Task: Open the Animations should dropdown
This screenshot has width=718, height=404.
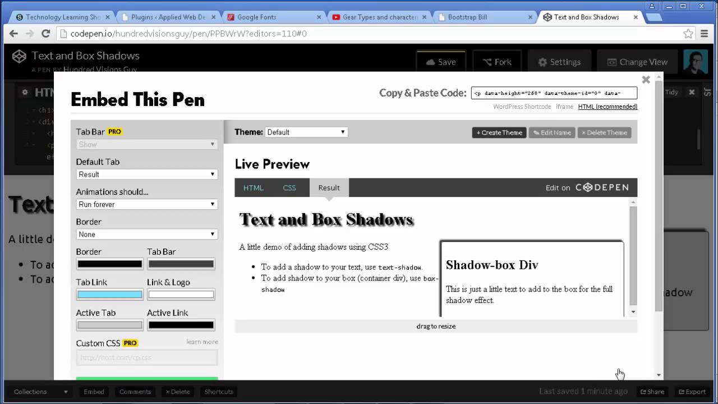Action: pos(147,204)
